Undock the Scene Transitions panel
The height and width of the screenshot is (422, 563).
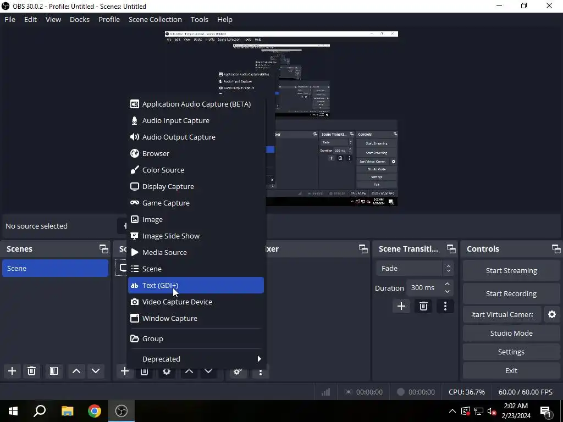451,249
